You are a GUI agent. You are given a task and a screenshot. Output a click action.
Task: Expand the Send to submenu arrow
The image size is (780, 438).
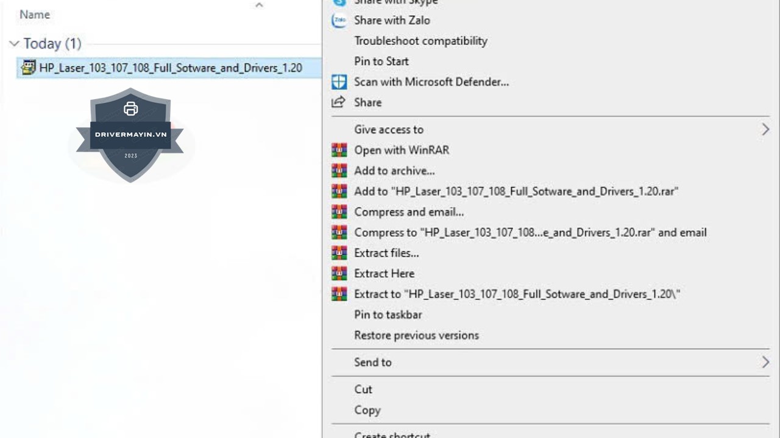765,362
